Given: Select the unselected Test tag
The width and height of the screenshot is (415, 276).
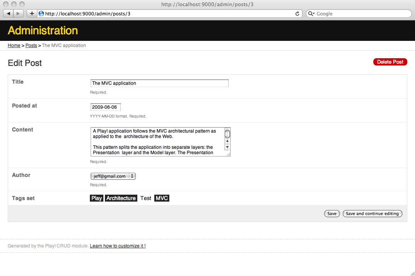Looking at the screenshot, I should coord(146,198).
